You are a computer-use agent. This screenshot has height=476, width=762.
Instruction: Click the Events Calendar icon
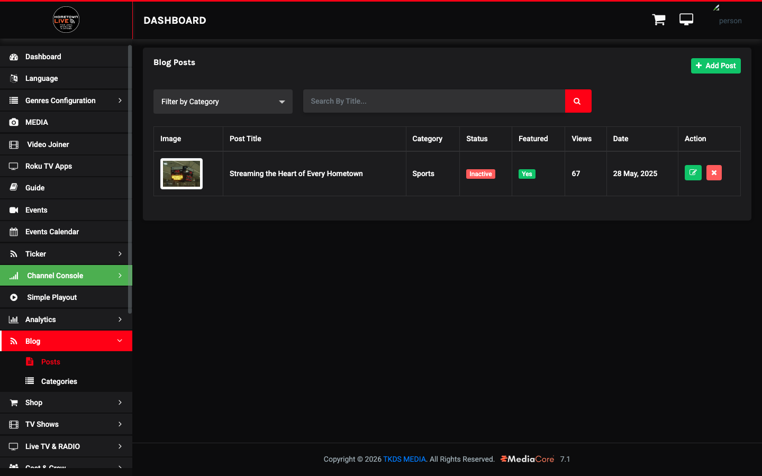(x=14, y=232)
